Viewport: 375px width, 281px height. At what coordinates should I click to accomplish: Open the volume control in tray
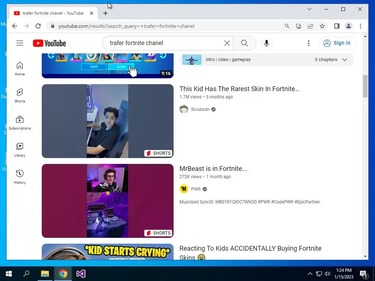[x=327, y=274]
